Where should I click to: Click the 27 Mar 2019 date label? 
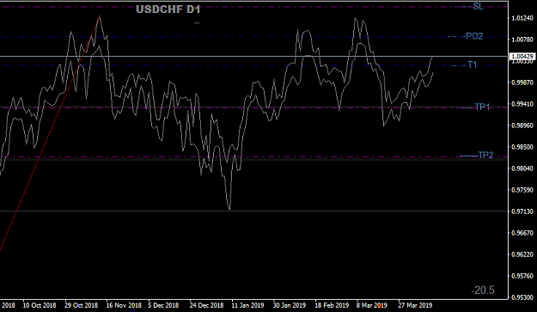coord(415,305)
